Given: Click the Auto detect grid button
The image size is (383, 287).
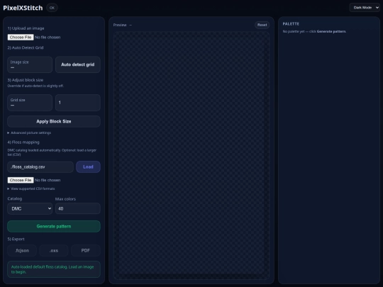Looking at the screenshot, I should pyautogui.click(x=78, y=64).
